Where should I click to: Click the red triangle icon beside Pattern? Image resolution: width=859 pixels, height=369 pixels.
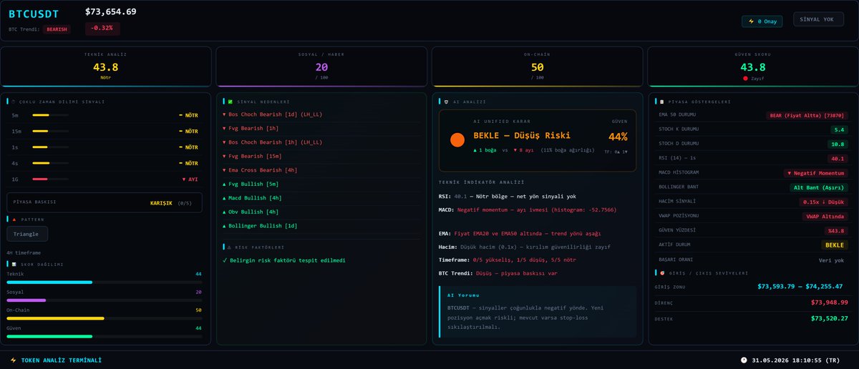pos(14,219)
